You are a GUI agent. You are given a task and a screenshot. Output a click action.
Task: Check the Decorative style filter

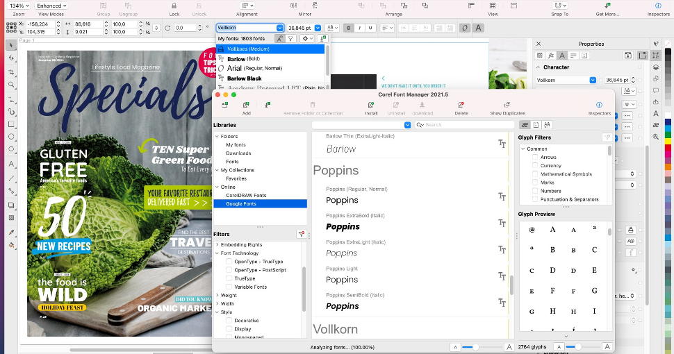229,321
